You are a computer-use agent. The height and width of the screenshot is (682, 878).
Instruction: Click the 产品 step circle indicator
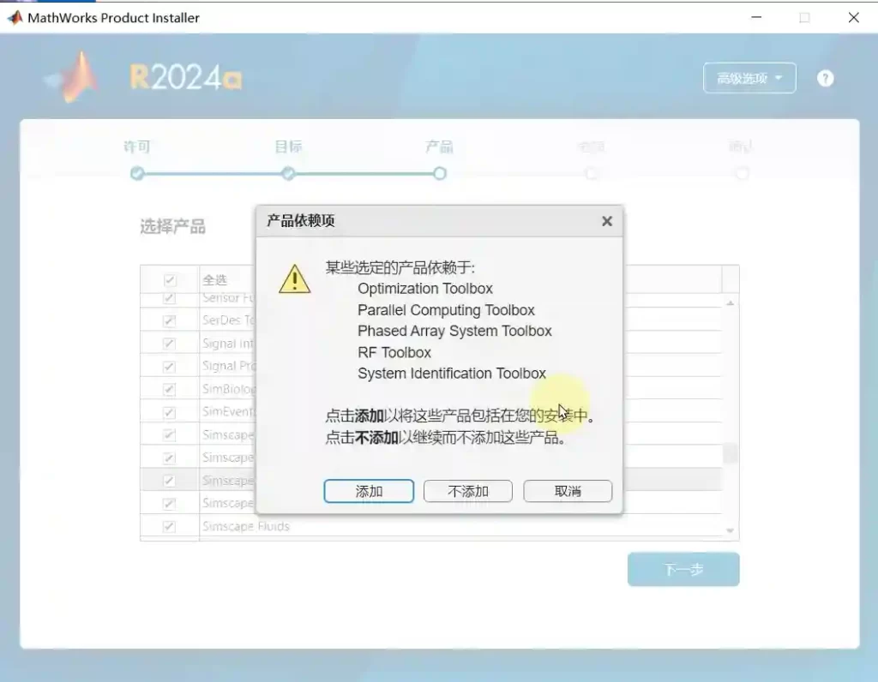click(439, 174)
